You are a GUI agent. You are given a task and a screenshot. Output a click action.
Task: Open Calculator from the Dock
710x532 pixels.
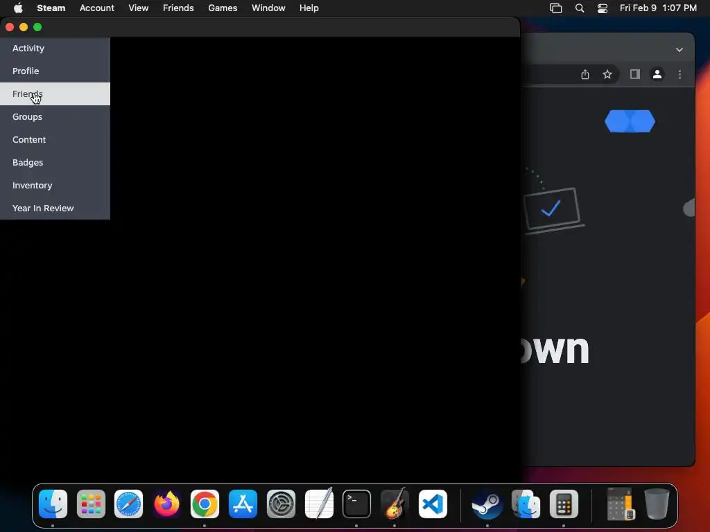coord(564,504)
